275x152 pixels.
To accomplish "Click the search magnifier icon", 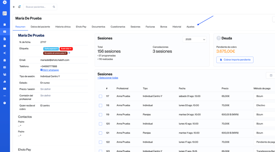I will coord(54,7).
